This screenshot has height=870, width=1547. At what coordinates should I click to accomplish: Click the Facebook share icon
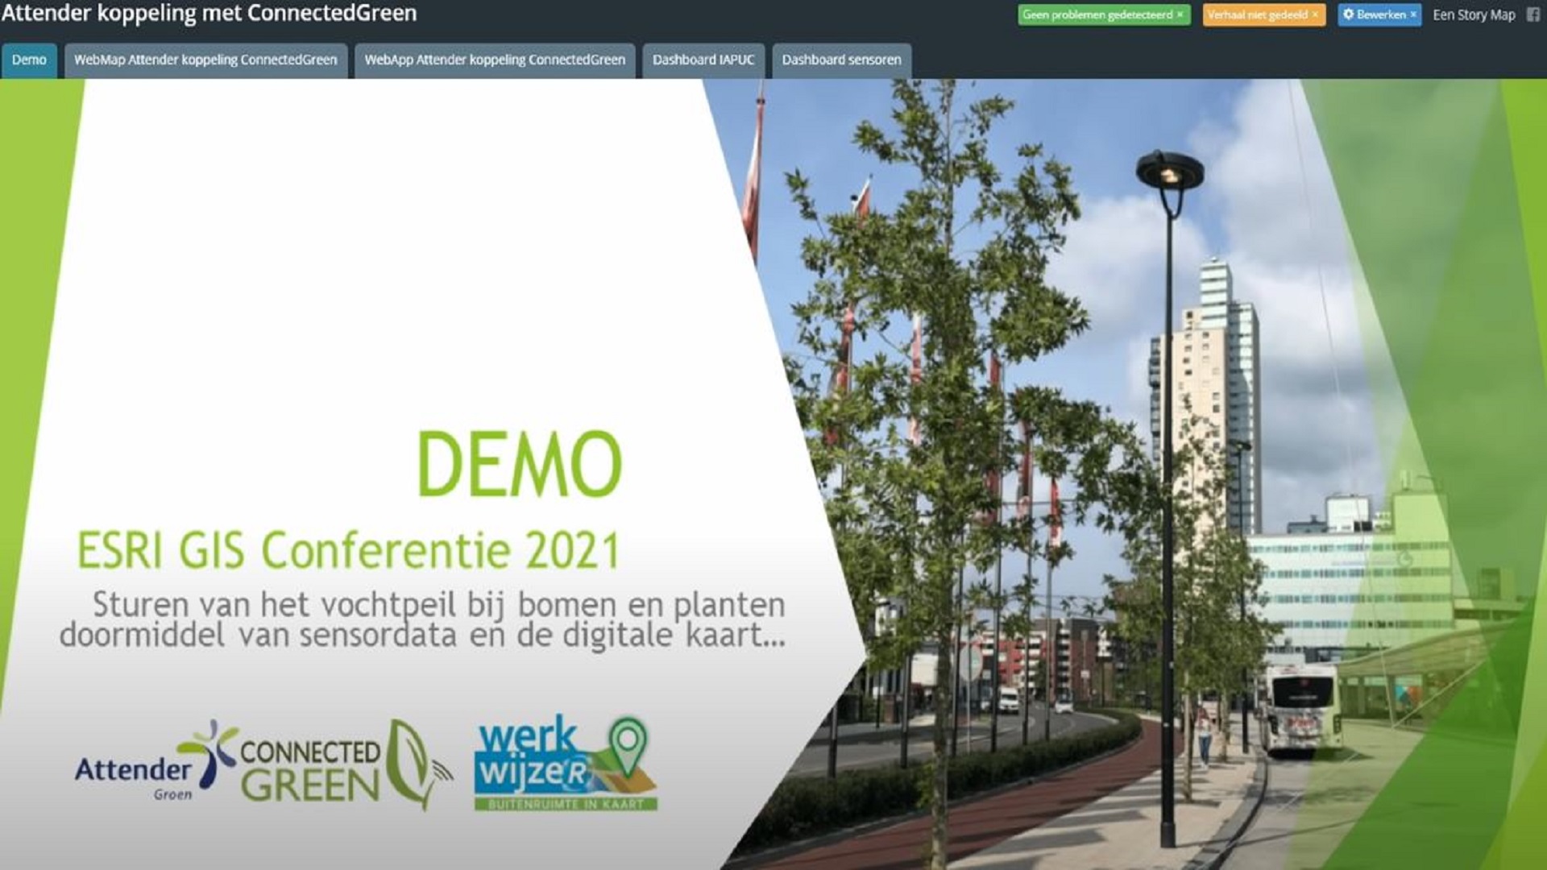click(1532, 14)
